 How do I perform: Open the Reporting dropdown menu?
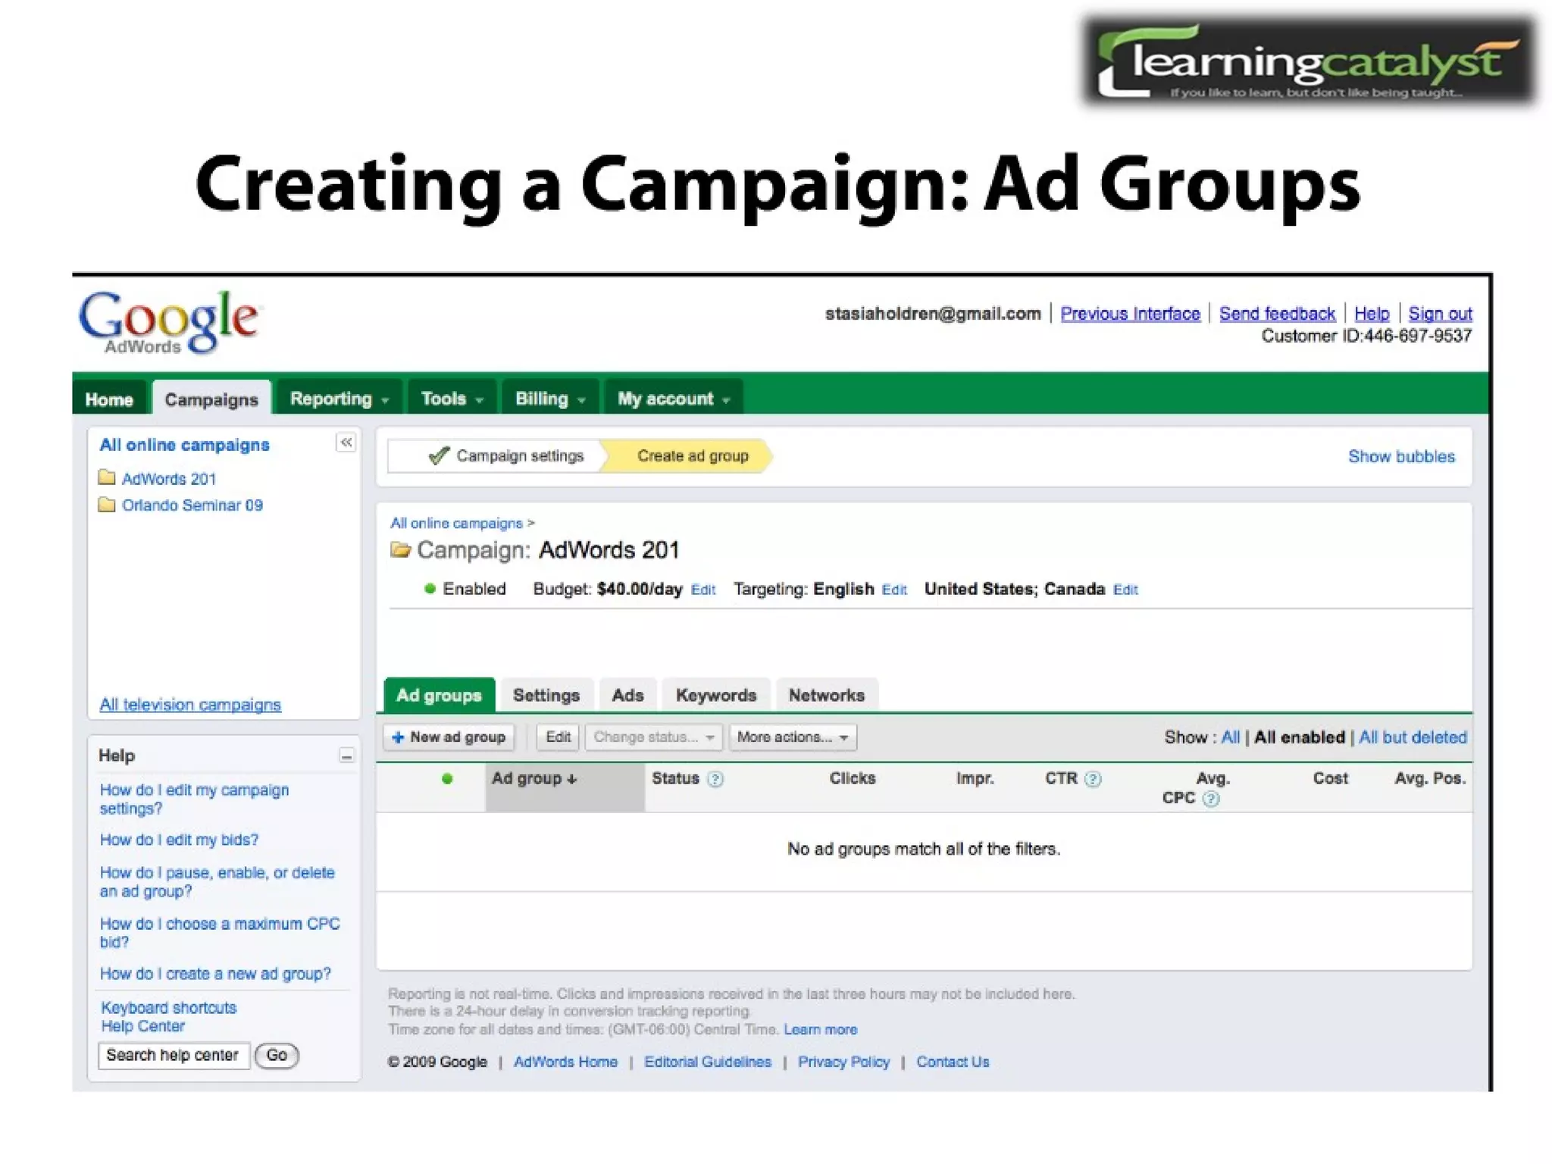point(339,399)
